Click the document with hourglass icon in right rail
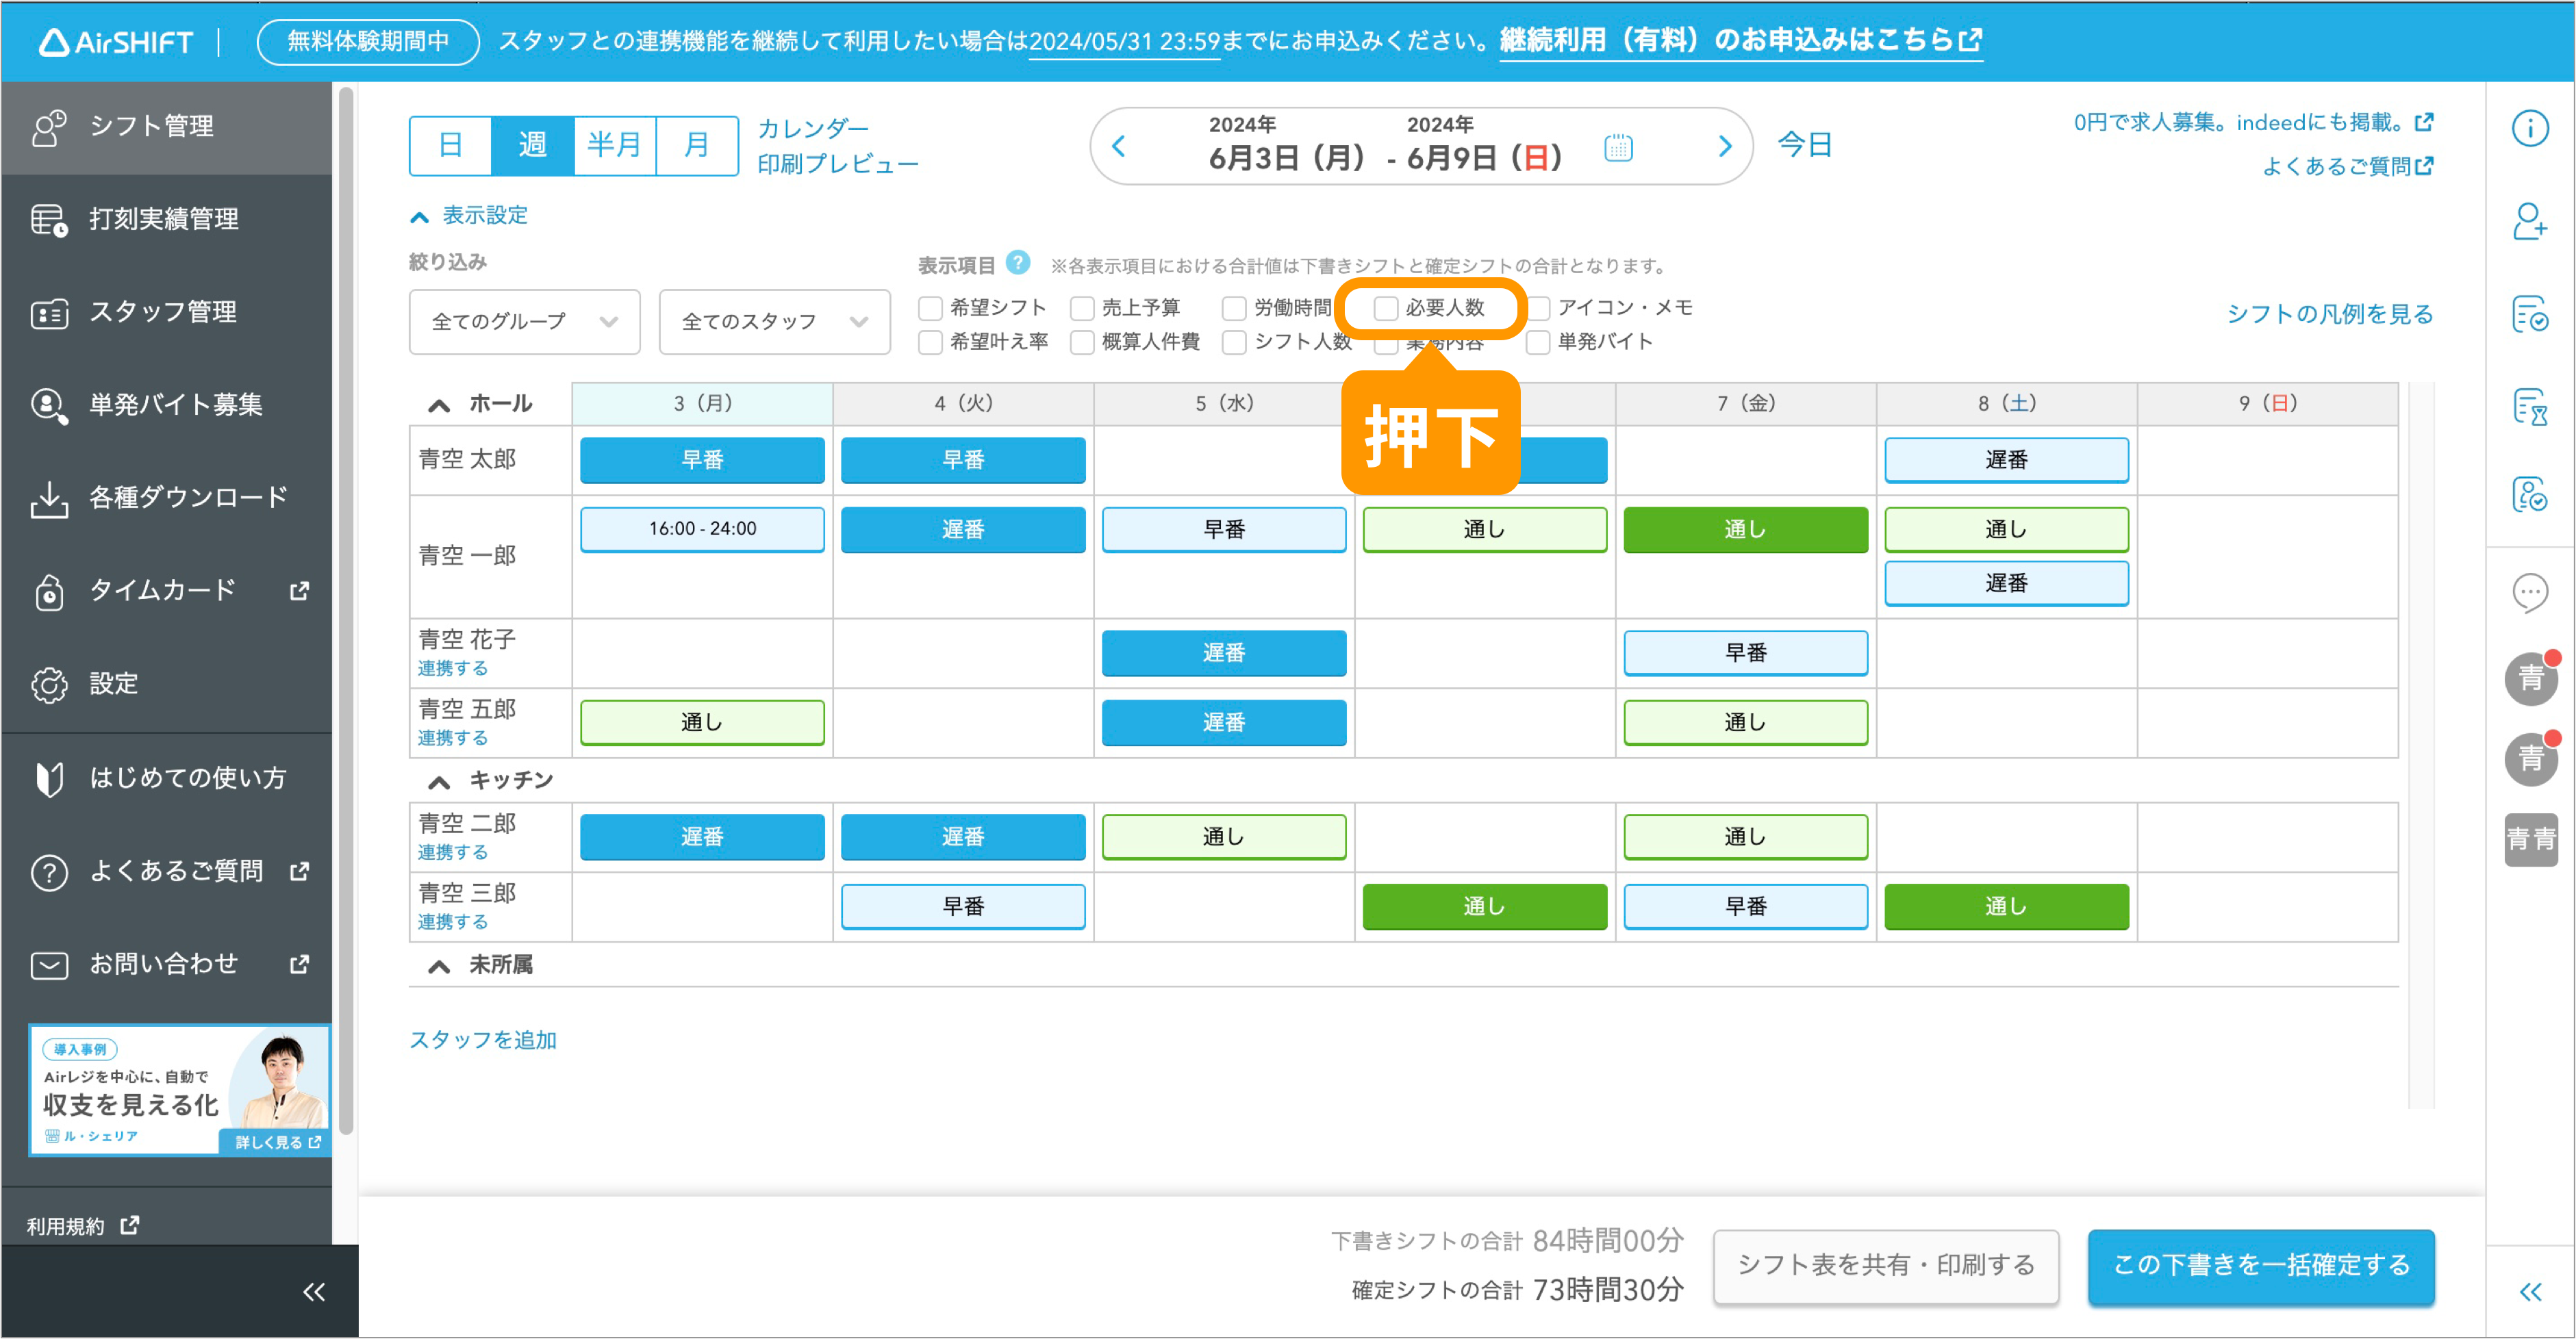Viewport: 2576px width, 1339px height. 2529,407
